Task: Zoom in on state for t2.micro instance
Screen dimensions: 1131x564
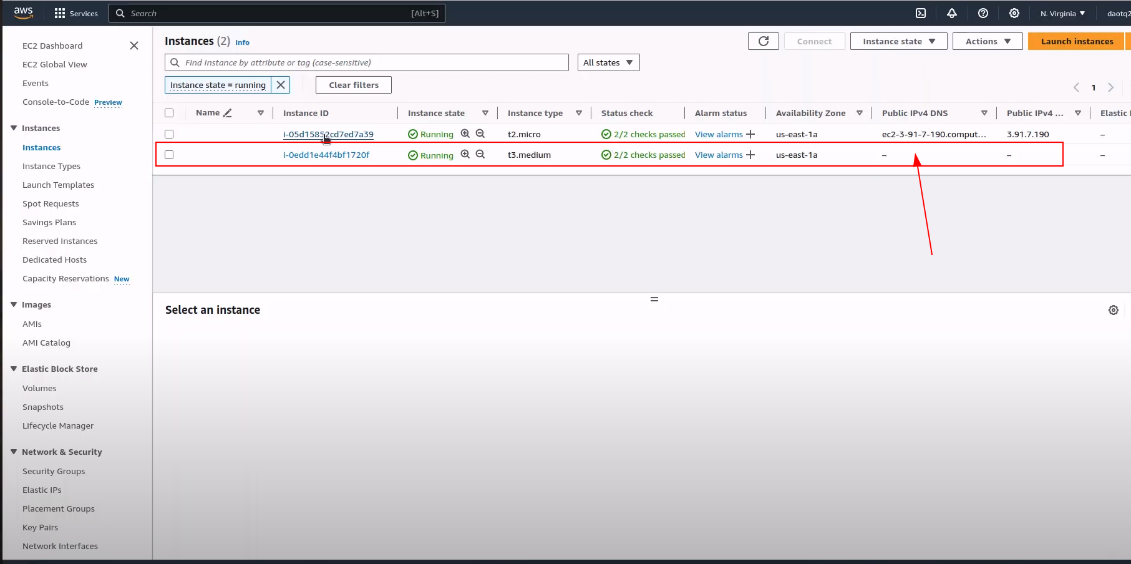Action: [x=465, y=134]
